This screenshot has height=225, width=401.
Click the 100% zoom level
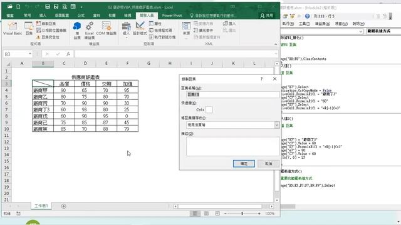click(270, 214)
